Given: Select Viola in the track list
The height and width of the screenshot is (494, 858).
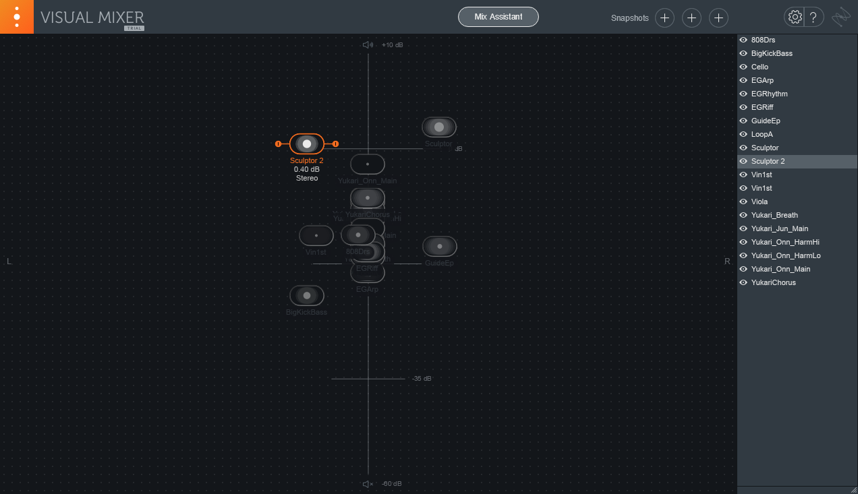Looking at the screenshot, I should (x=797, y=202).
